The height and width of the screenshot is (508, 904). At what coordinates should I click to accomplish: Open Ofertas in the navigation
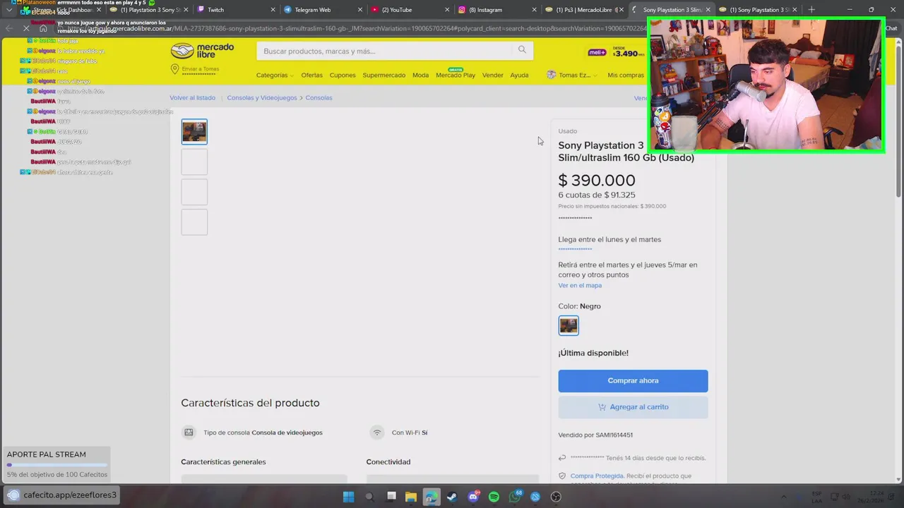tap(311, 75)
